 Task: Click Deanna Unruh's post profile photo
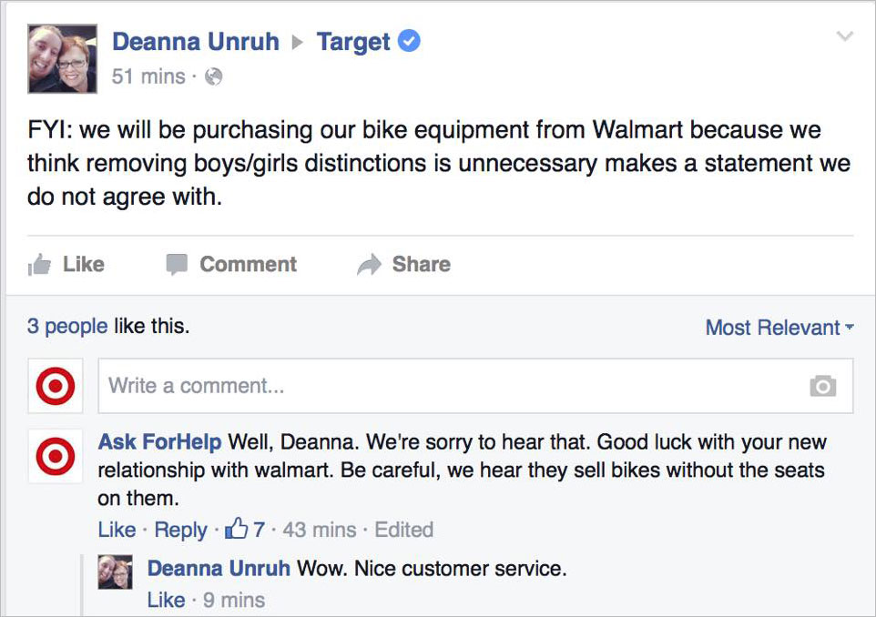click(62, 58)
